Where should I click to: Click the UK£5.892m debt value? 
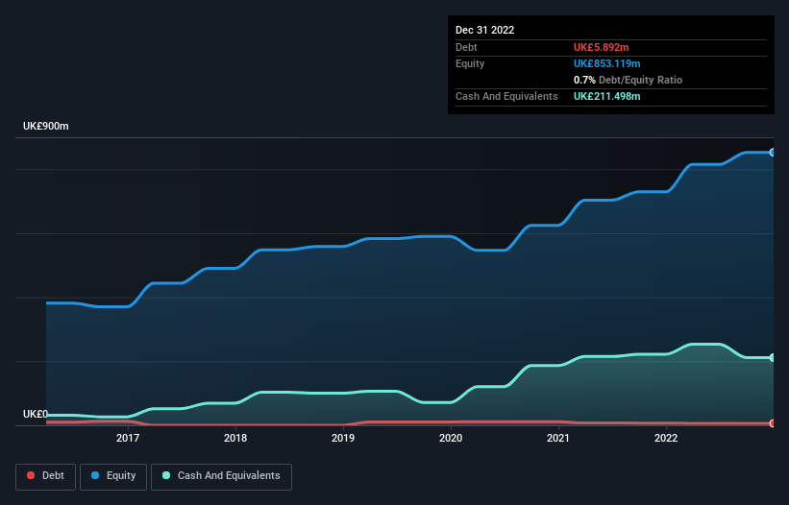602,47
